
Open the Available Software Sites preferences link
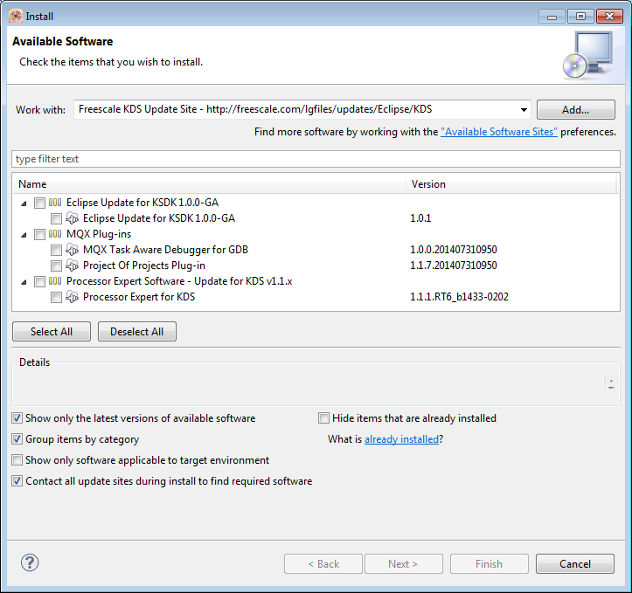click(499, 132)
